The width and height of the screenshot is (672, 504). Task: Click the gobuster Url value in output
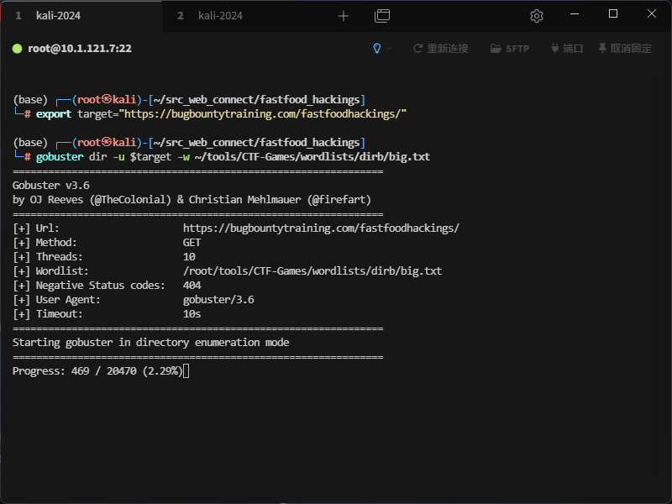coord(321,228)
